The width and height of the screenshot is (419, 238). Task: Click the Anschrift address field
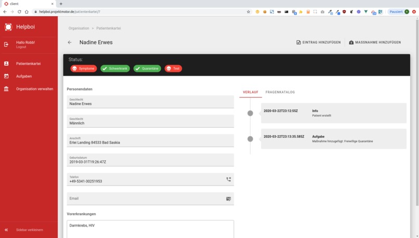[150, 141]
